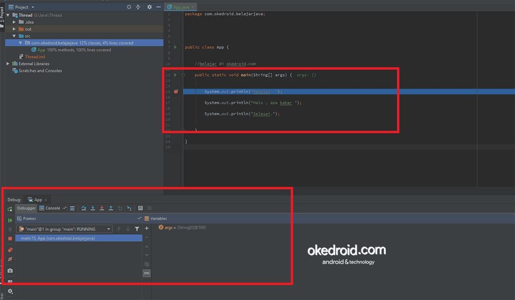The image size is (515, 300).
Task: Stop the running debug process
Action: coord(10,238)
